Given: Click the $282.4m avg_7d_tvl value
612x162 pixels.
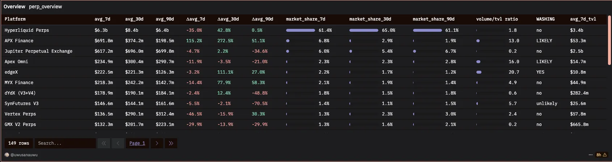Looking at the screenshot, I should point(579,93).
